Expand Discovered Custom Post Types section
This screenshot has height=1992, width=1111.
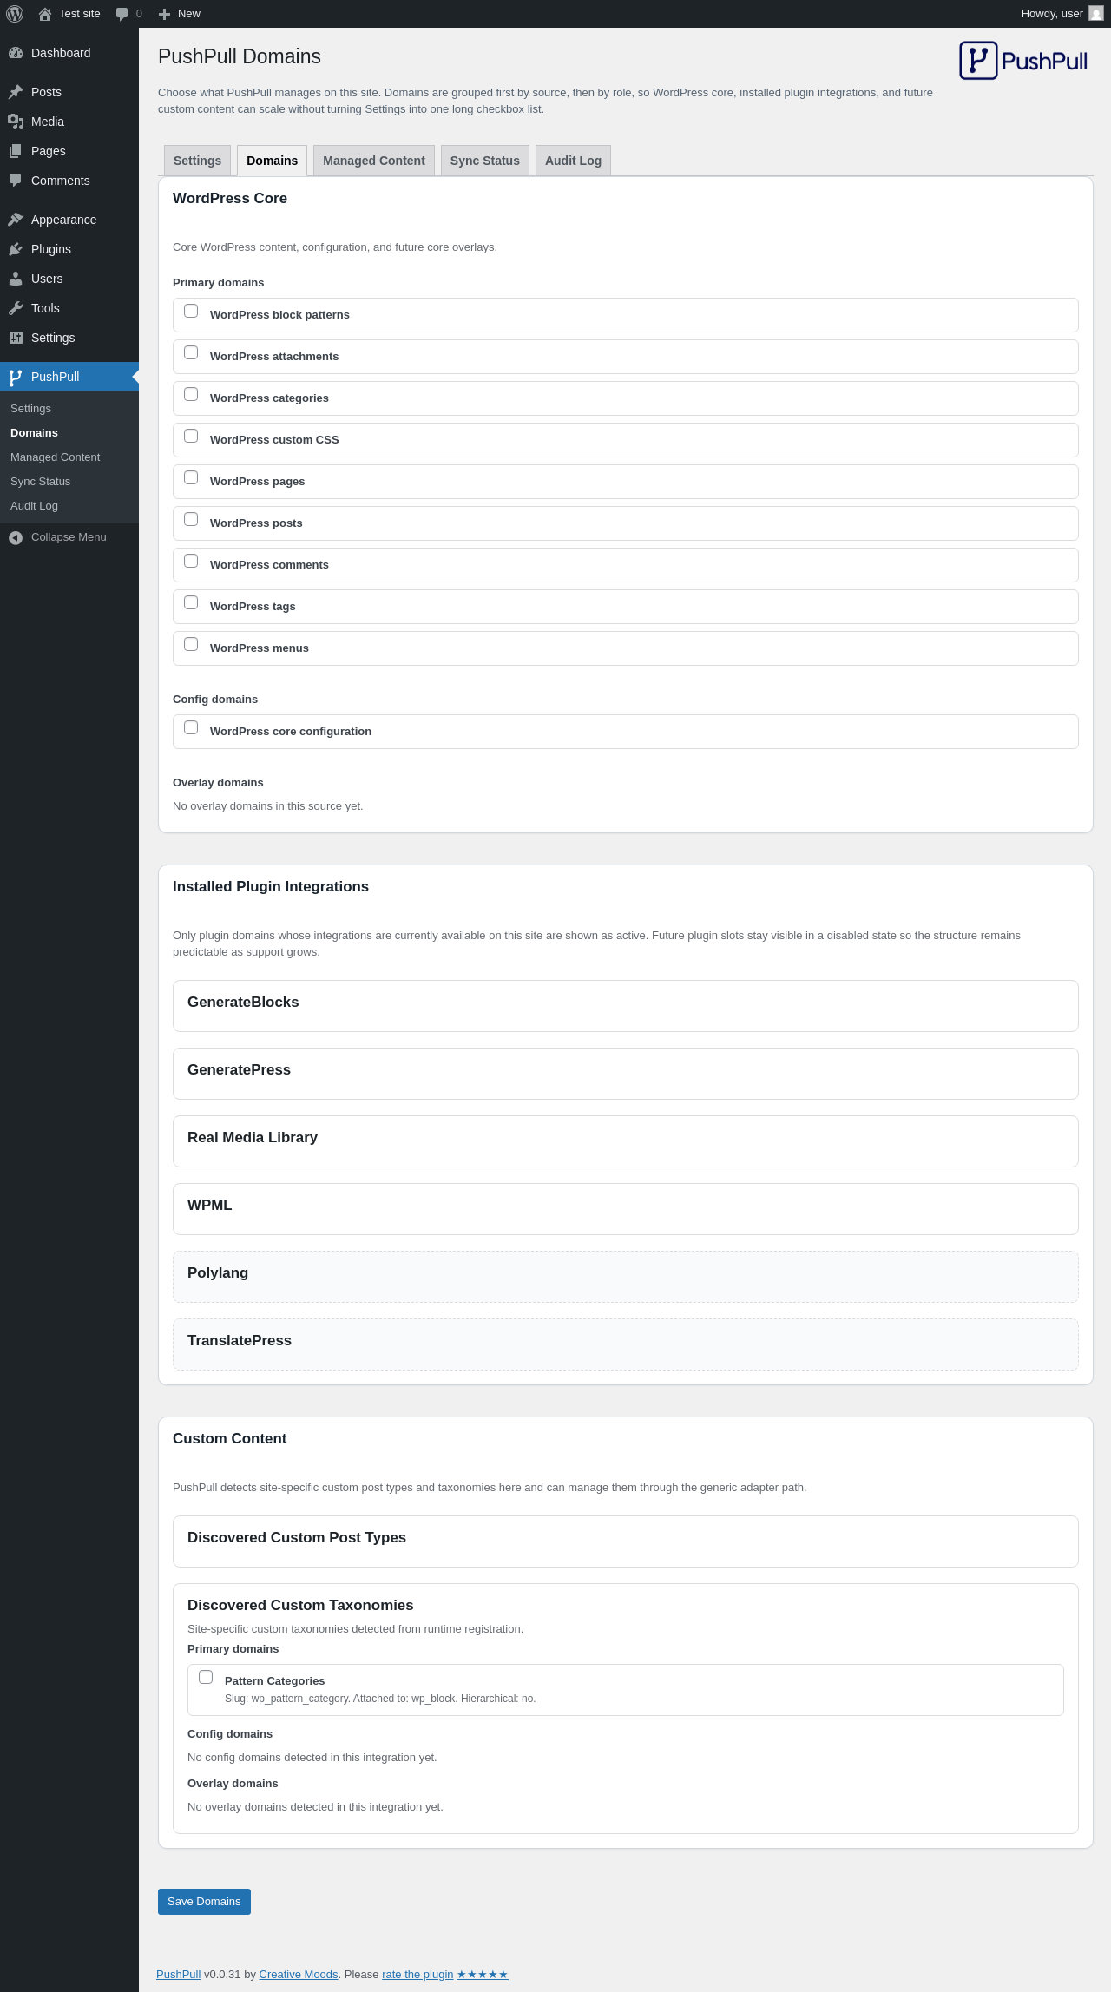click(x=626, y=1542)
